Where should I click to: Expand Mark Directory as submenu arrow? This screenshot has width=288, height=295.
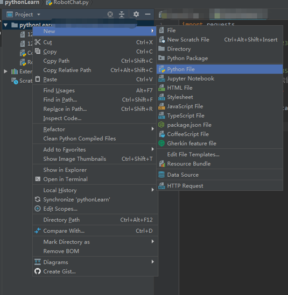click(153, 241)
